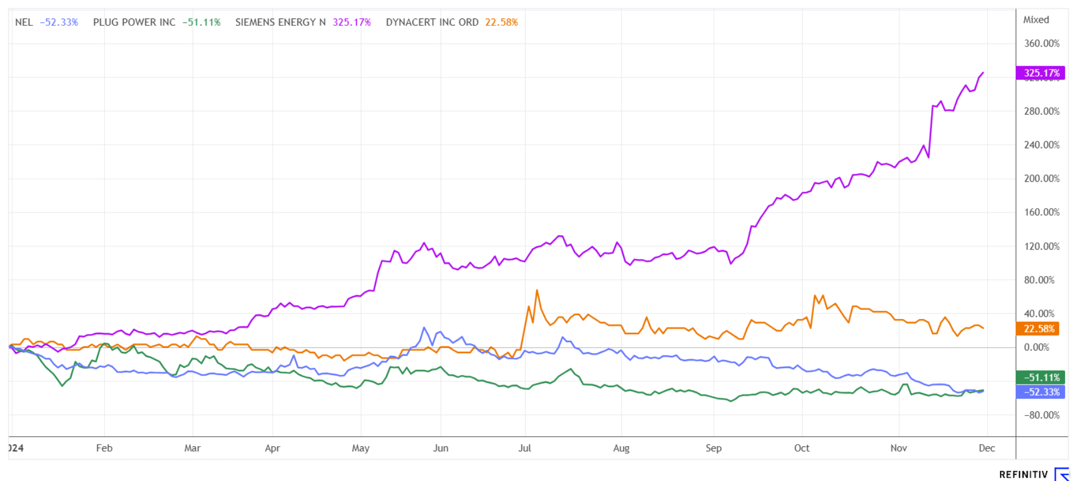Click the SIEMENS ENERGY N legend entry
This screenshot has height=481, width=1077.
(280, 22)
